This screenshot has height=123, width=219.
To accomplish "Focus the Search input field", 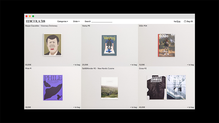I will 102,21.
